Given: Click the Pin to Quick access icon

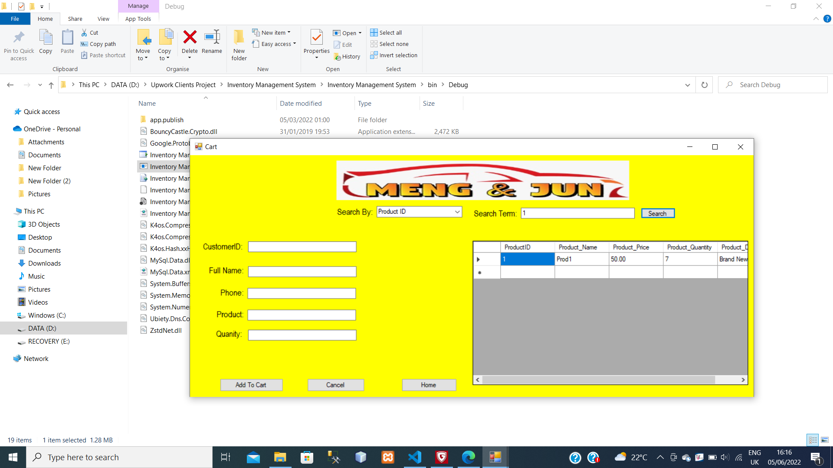Looking at the screenshot, I should [x=19, y=38].
